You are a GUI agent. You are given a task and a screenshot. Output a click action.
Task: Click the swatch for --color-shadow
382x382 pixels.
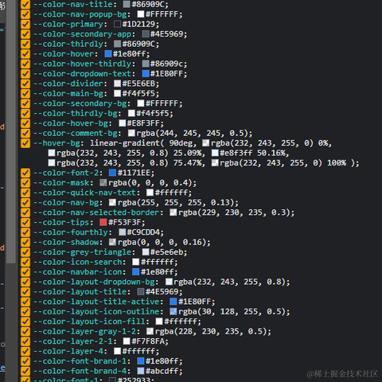(112, 242)
